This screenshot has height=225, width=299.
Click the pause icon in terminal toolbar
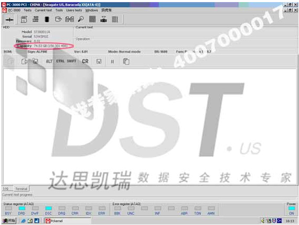(x=112, y=61)
